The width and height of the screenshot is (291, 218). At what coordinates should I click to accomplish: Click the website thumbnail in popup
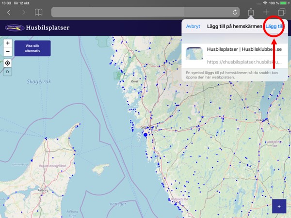194,54
